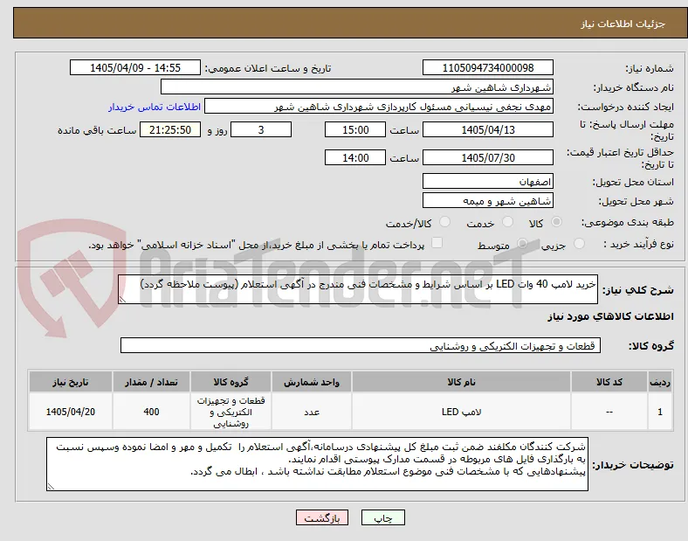This screenshot has width=688, height=541.
Task: Click the ردیف column header
Action: (660, 382)
